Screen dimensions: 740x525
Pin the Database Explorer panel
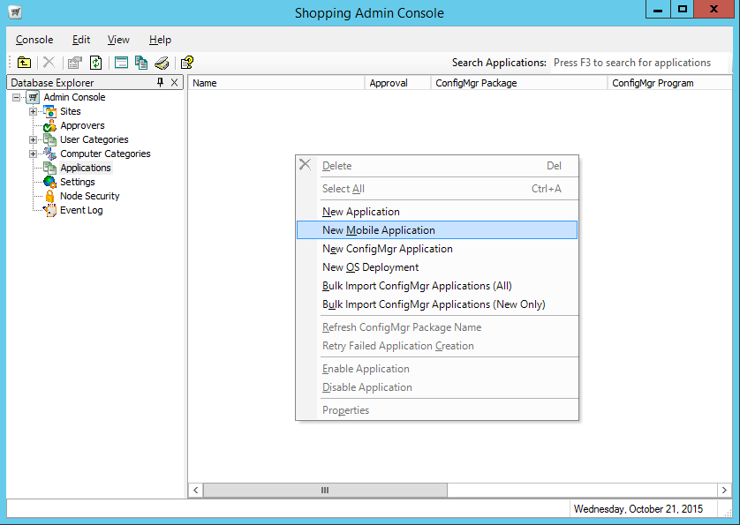coord(160,82)
